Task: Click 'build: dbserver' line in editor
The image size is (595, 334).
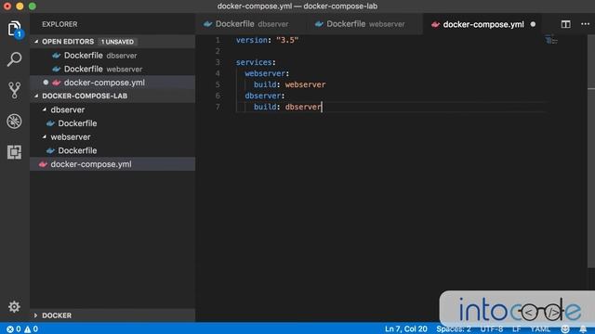Action: pyautogui.click(x=287, y=107)
